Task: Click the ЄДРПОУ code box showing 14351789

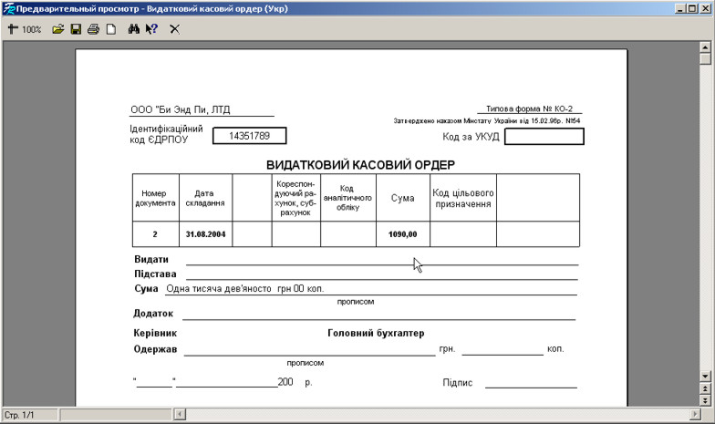Action: 249,136
